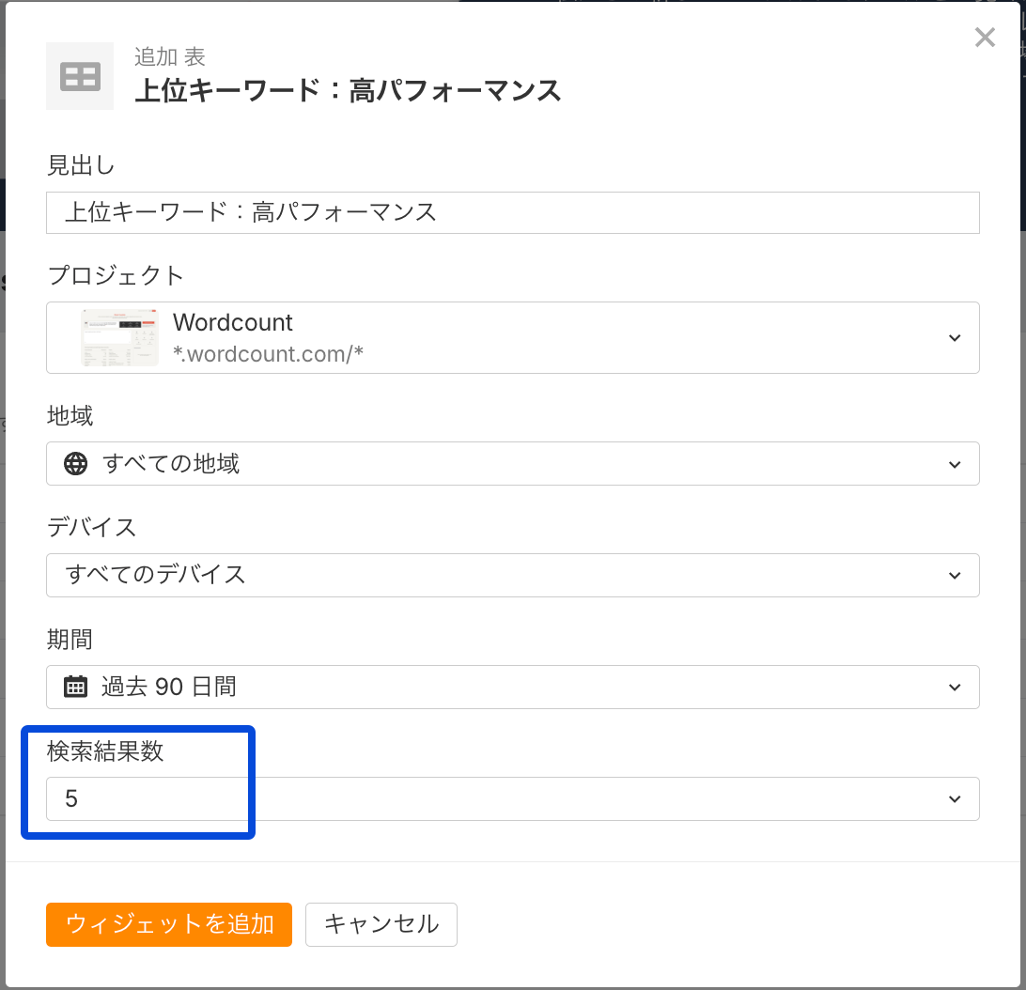Select the すべての地域 option text
Image resolution: width=1026 pixels, height=990 pixels.
tap(171, 463)
